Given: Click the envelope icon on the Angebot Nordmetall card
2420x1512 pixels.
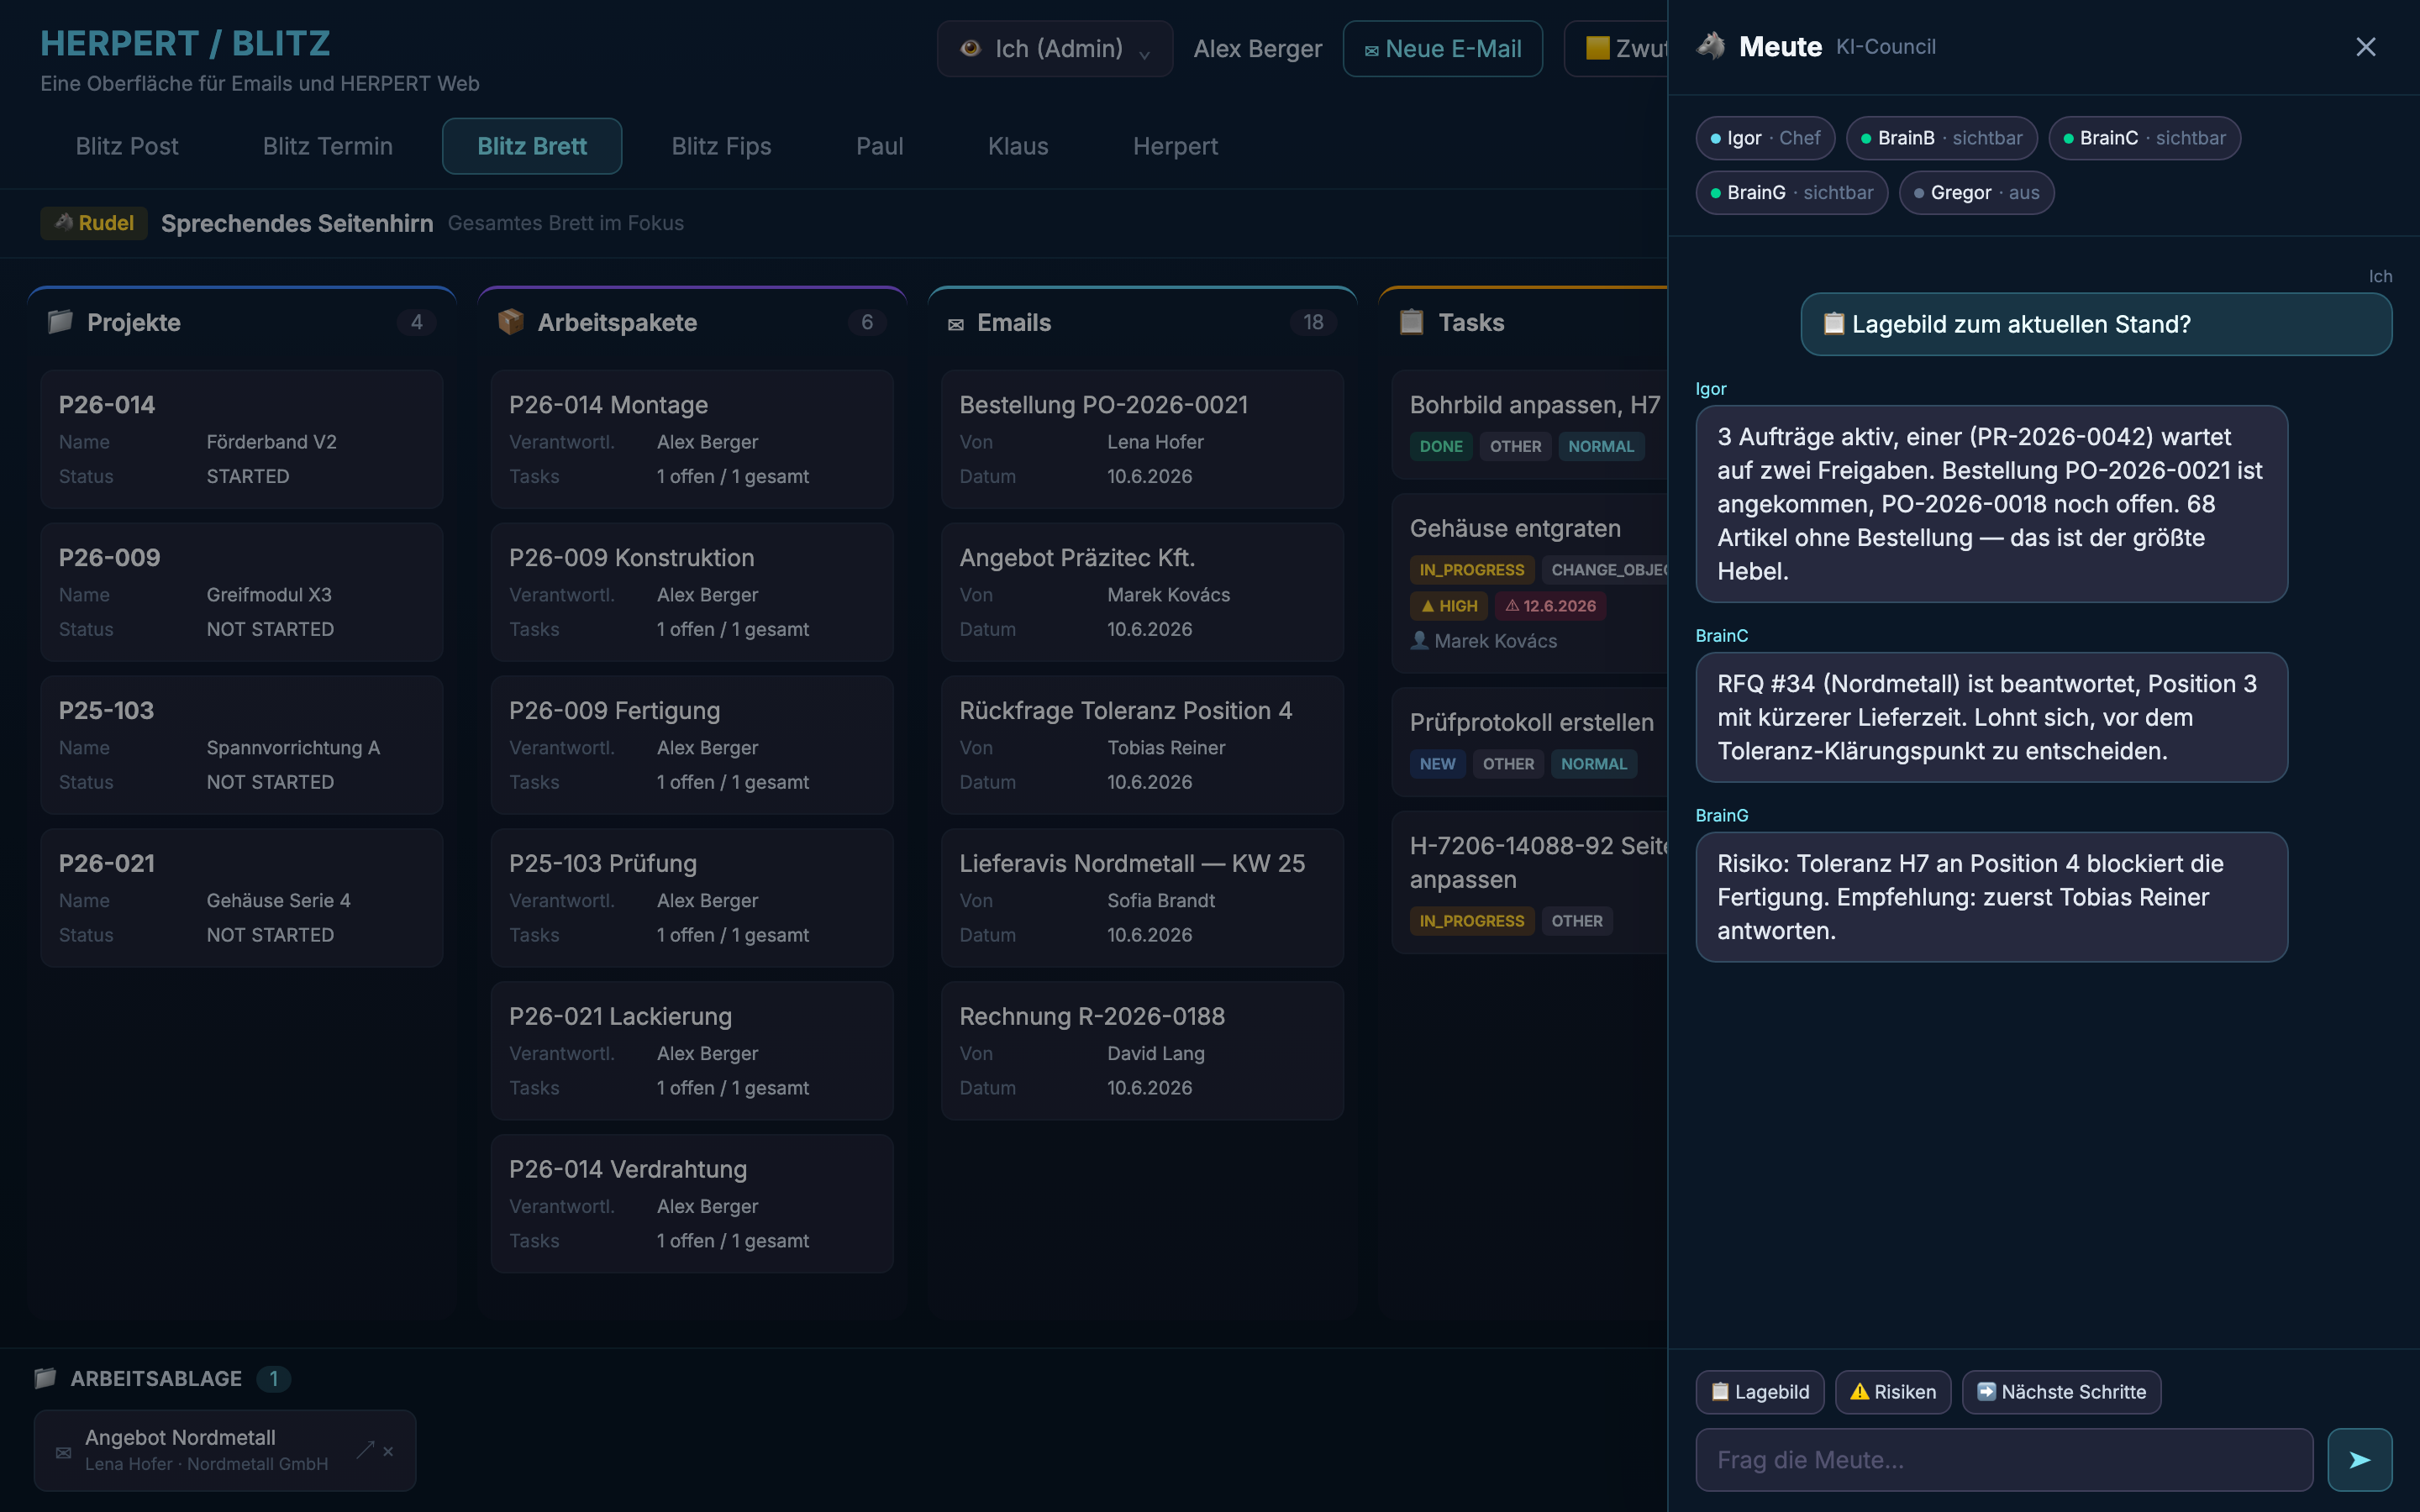Looking at the screenshot, I should click(x=63, y=1452).
